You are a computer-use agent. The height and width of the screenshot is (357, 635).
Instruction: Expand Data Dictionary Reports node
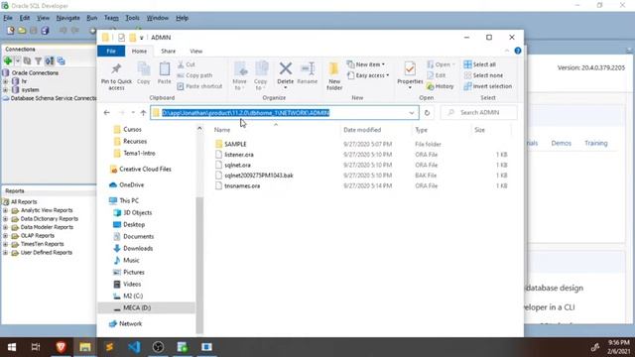tap(6, 219)
